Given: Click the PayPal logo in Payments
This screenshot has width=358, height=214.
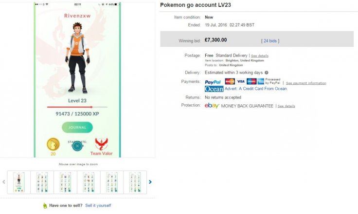Looking at the screenshot, I should (x=213, y=82).
